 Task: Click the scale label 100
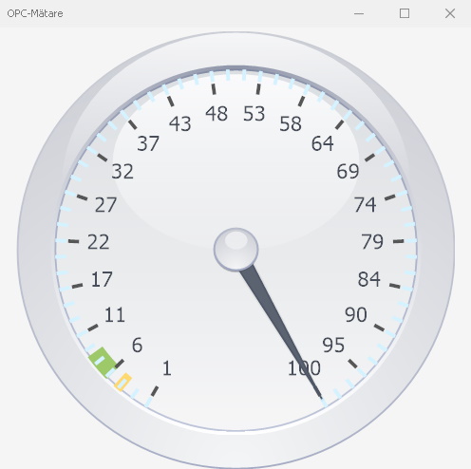pyautogui.click(x=304, y=368)
